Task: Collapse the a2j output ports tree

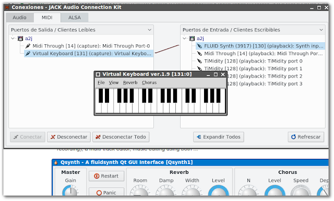Action: 13,39
